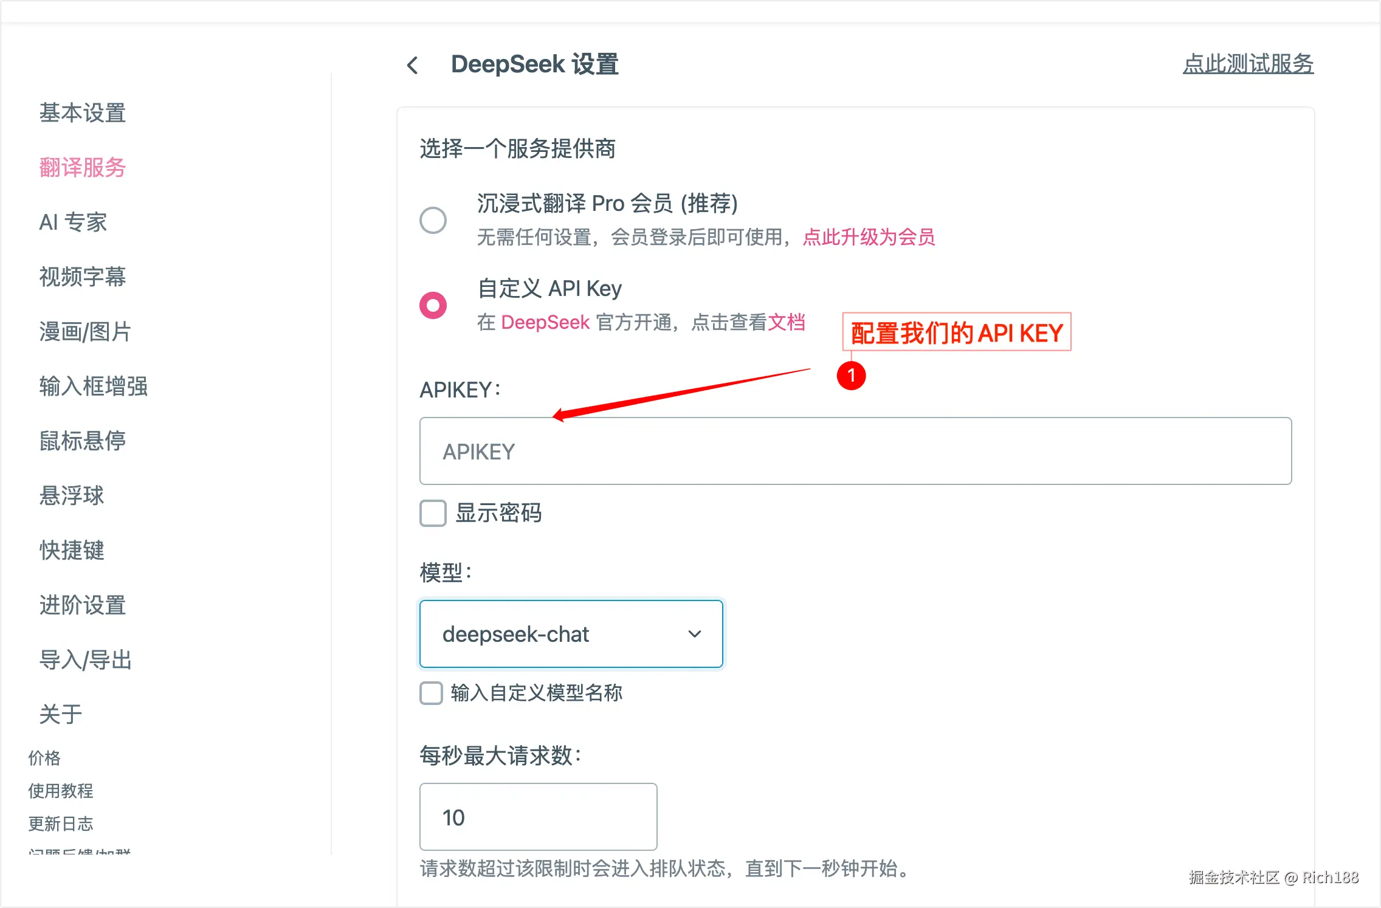Check 输入自定义模型名称 option
Viewport: 1381px width, 908px height.
(x=431, y=693)
